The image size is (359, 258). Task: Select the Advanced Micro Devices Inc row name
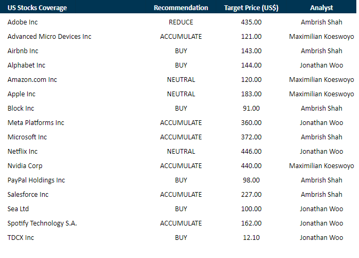pos(50,37)
